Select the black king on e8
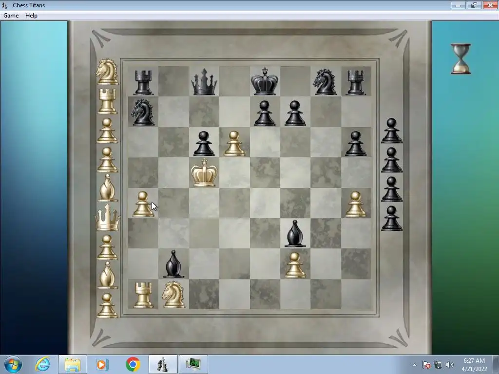The height and width of the screenshot is (374, 499). [265, 81]
